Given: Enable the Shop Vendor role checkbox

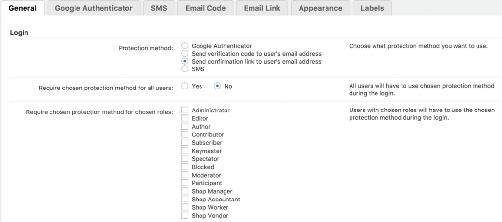Looking at the screenshot, I should click(185, 216).
